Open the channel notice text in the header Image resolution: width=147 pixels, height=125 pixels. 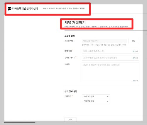[65, 8]
